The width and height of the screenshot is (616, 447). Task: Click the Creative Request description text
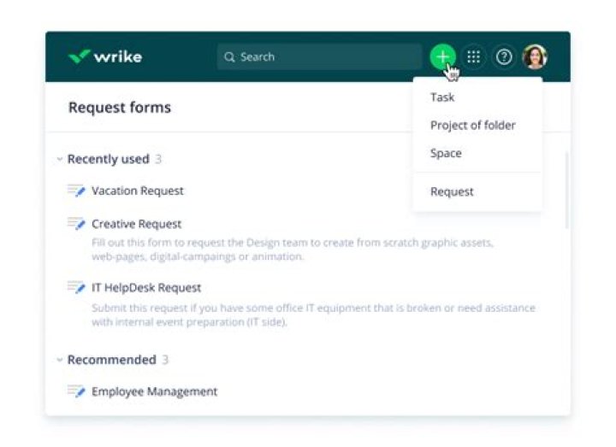coord(293,250)
